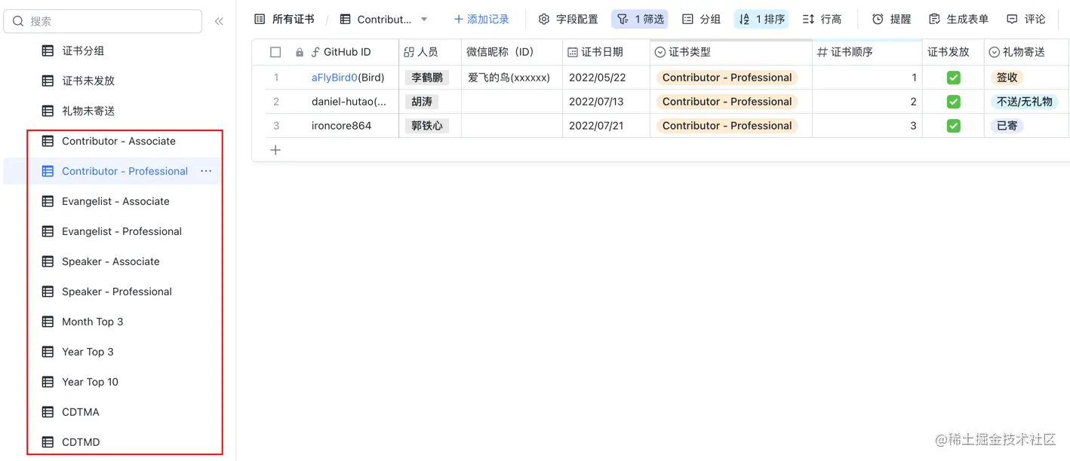Click the Month Top 3 grid icon

48,322
